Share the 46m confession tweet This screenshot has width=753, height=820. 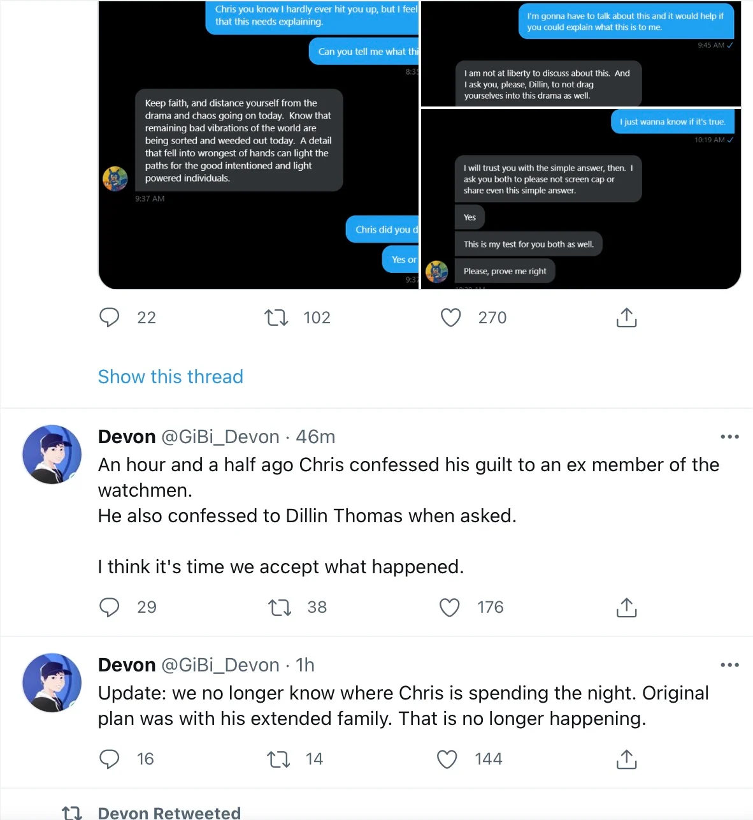[626, 607]
